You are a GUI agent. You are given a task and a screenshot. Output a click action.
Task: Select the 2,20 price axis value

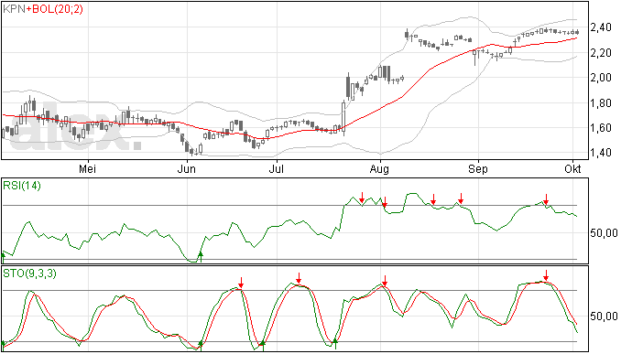click(601, 53)
